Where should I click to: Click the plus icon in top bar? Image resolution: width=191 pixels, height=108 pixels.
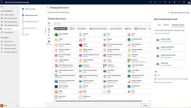[160, 2]
